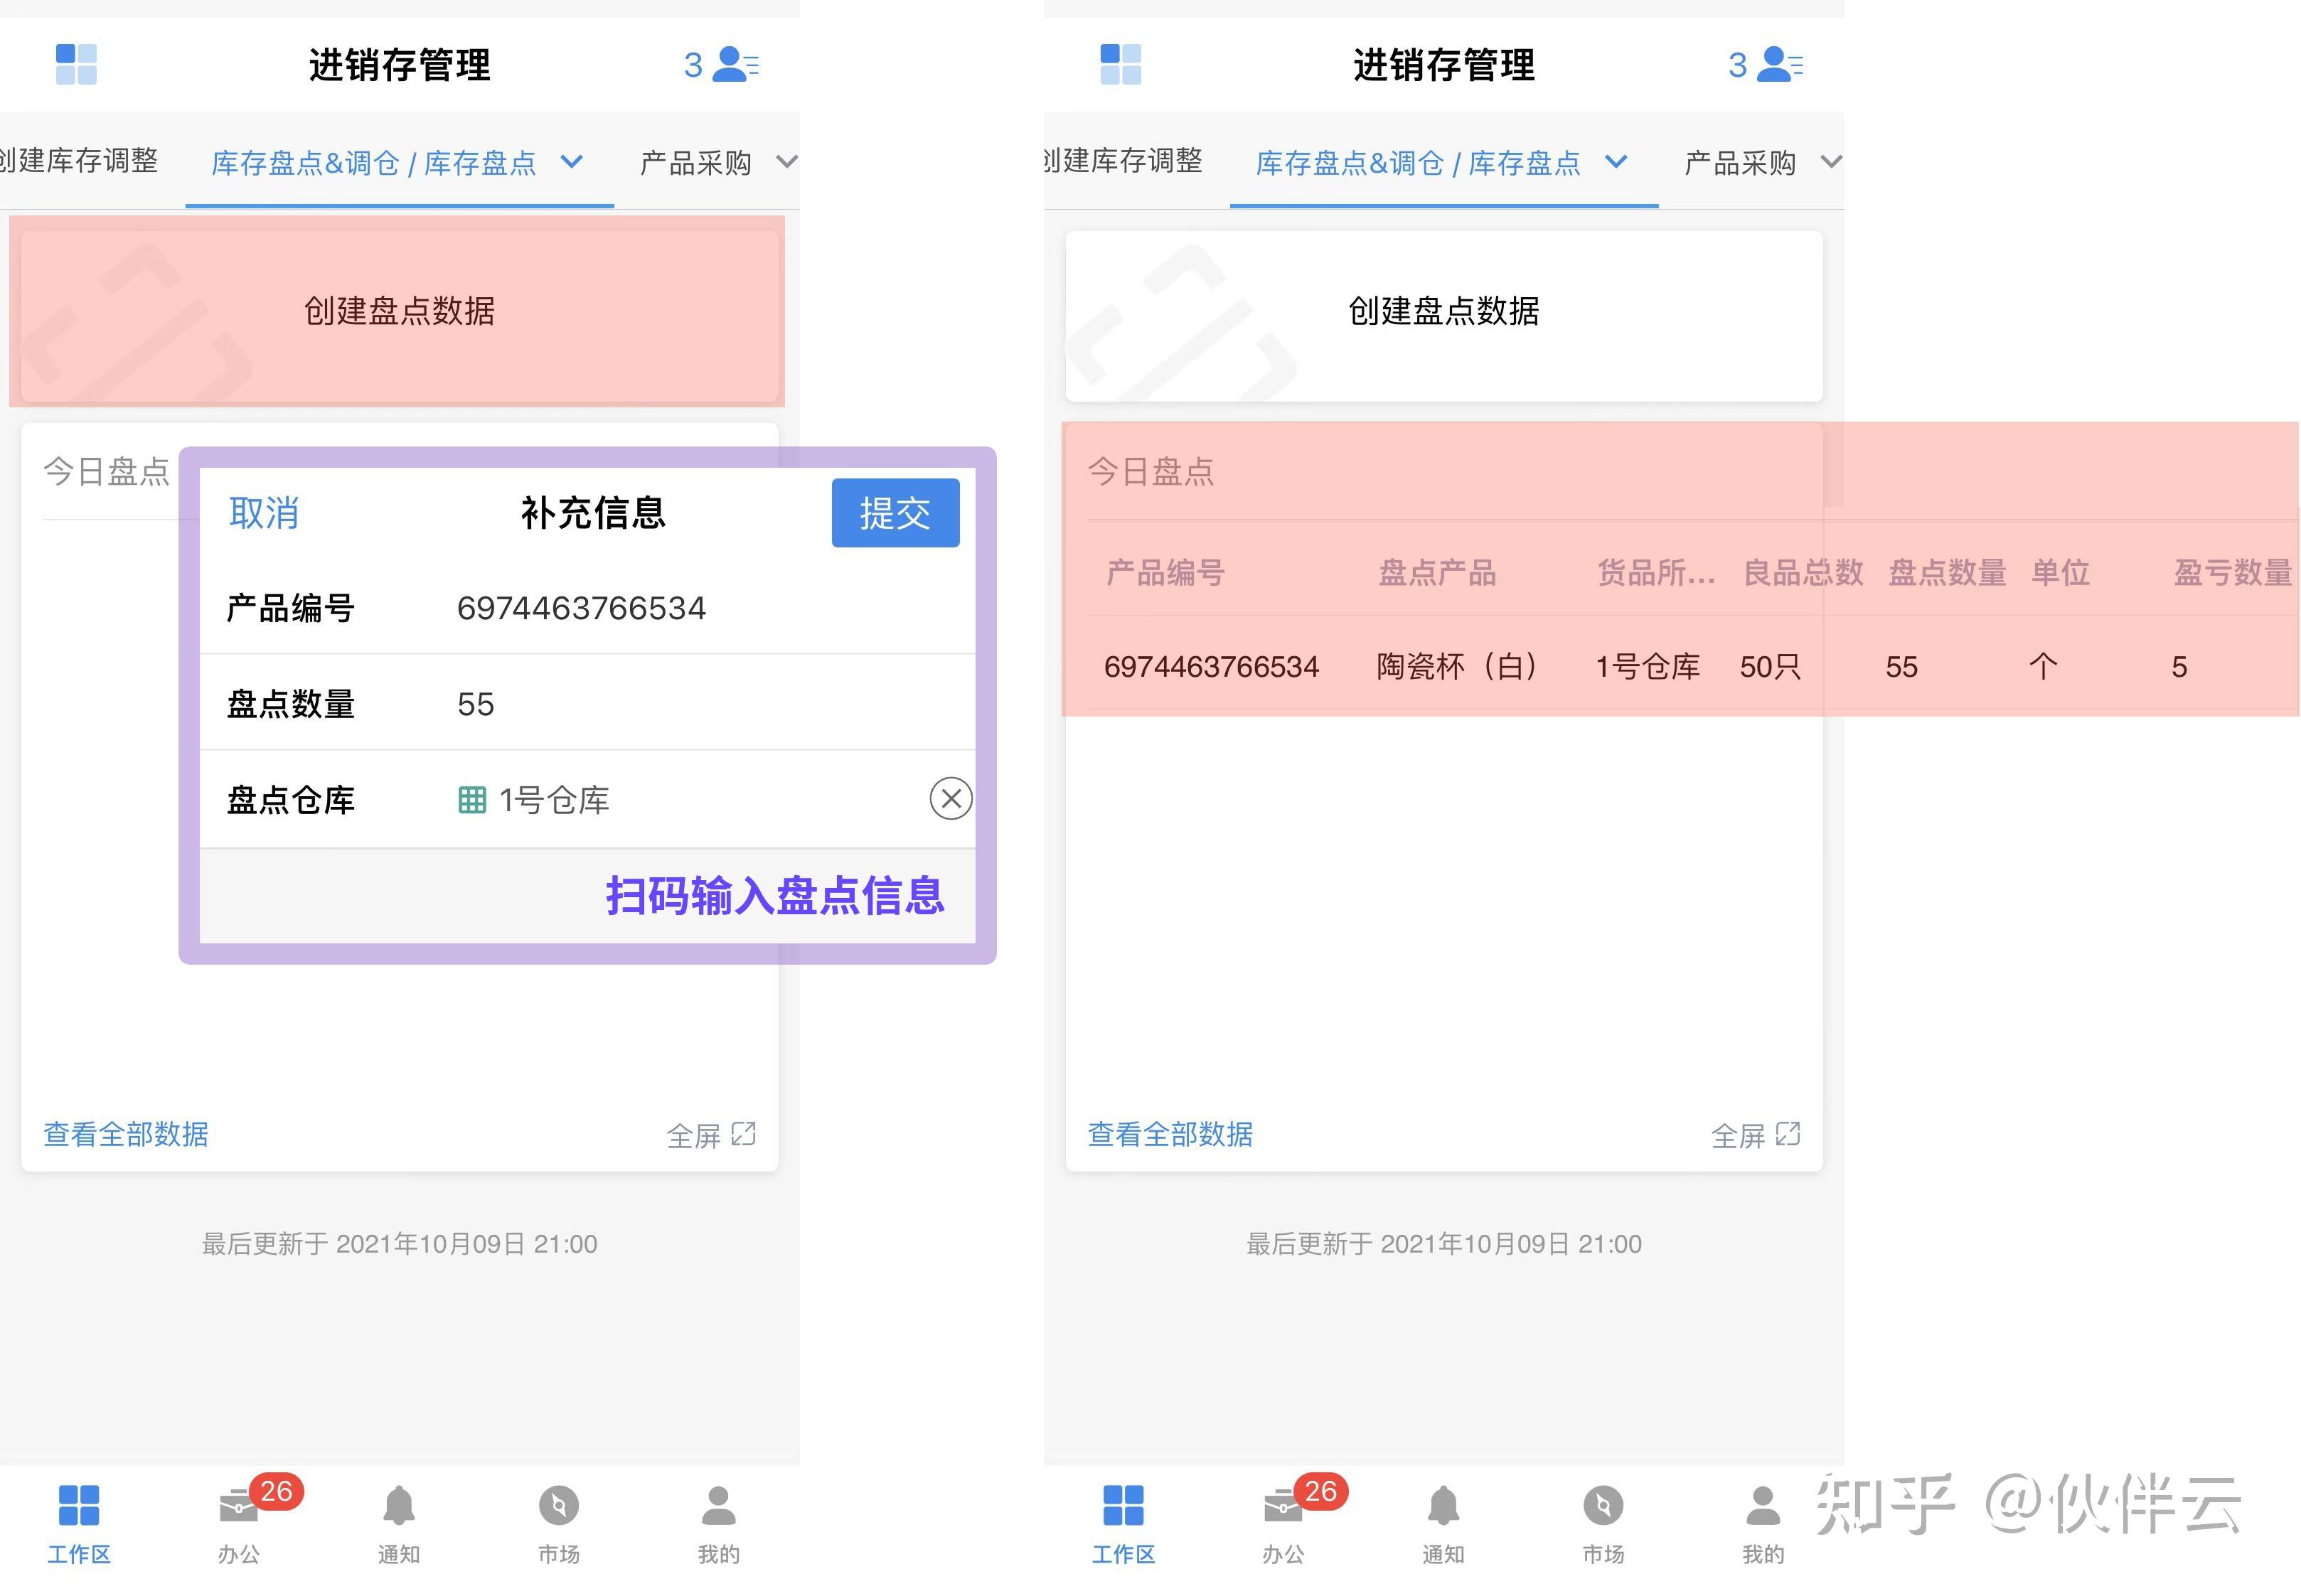Open 市场 compass icon in left tab bar

pyautogui.click(x=558, y=1506)
